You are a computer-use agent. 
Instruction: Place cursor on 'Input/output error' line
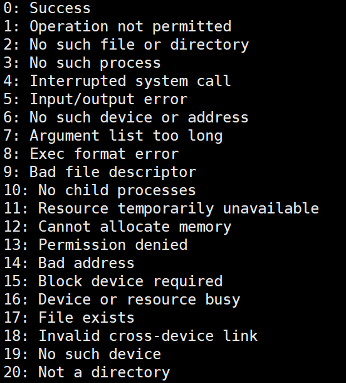(x=95, y=99)
